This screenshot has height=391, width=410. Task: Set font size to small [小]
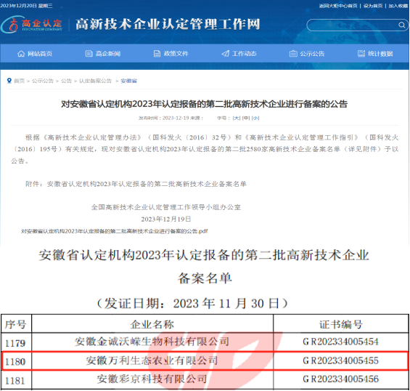pyautogui.click(x=255, y=118)
